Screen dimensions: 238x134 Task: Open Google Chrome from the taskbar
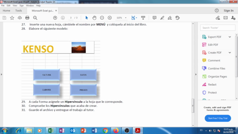point(105,131)
